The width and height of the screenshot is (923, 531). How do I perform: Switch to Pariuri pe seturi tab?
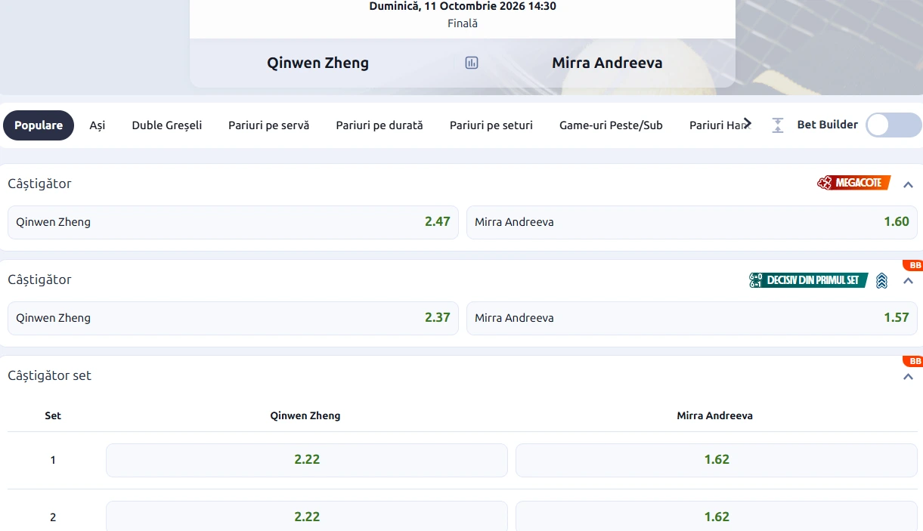(x=491, y=125)
